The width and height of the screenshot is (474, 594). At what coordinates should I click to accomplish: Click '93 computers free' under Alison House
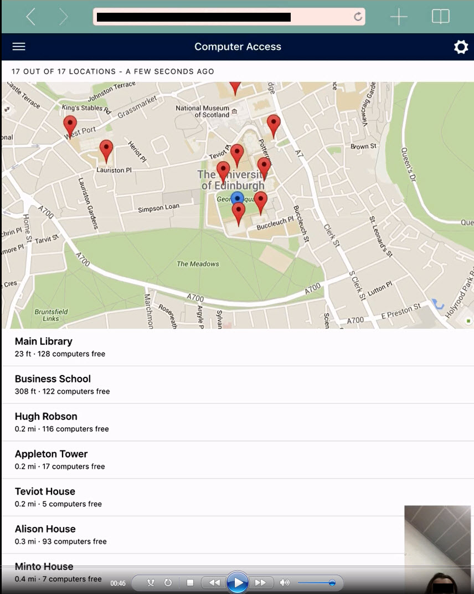click(x=74, y=541)
